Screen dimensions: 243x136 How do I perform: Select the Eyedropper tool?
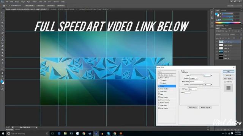[2, 29]
